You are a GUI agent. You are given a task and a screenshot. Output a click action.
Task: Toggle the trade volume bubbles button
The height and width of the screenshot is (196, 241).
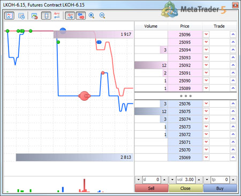(x=81, y=16)
